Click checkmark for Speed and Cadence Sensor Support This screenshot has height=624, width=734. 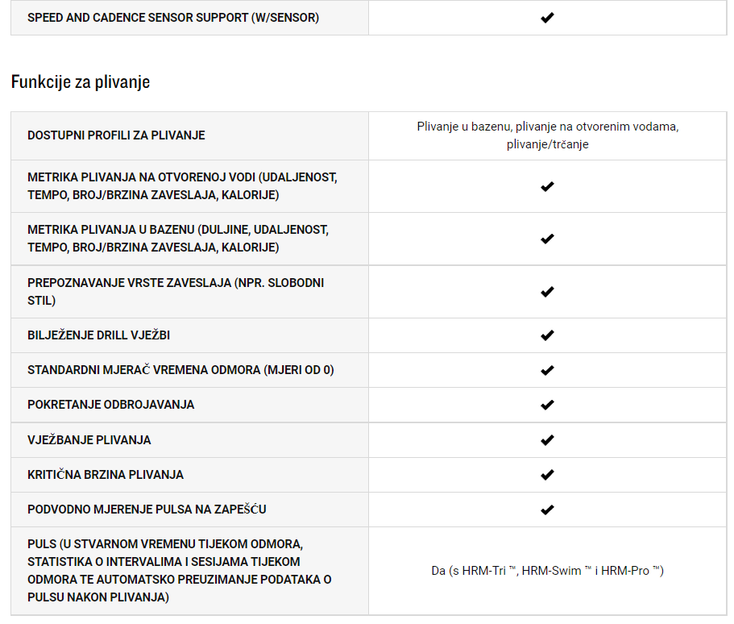click(x=547, y=18)
